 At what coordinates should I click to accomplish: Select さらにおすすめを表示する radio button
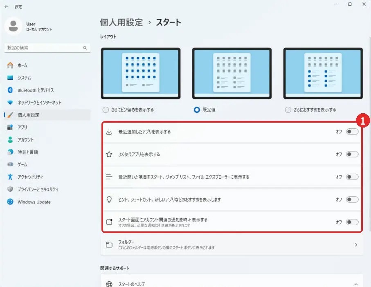coord(288,110)
